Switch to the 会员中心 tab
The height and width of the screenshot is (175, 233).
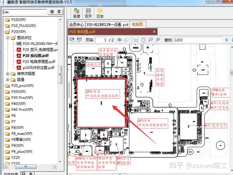point(76,24)
